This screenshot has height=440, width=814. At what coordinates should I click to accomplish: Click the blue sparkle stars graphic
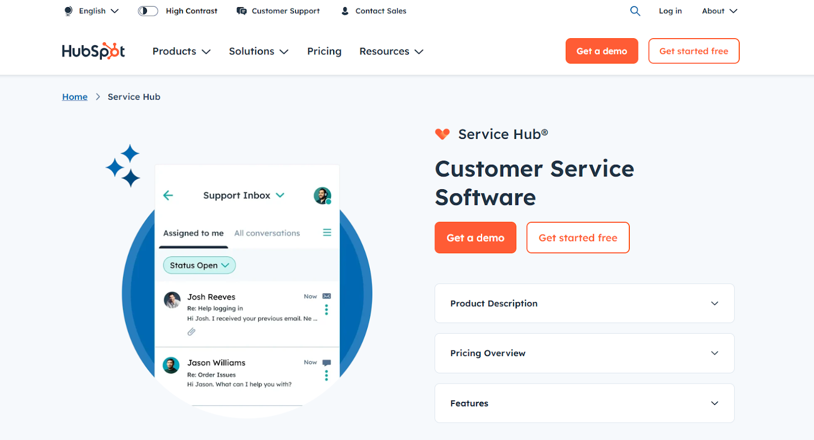click(123, 166)
